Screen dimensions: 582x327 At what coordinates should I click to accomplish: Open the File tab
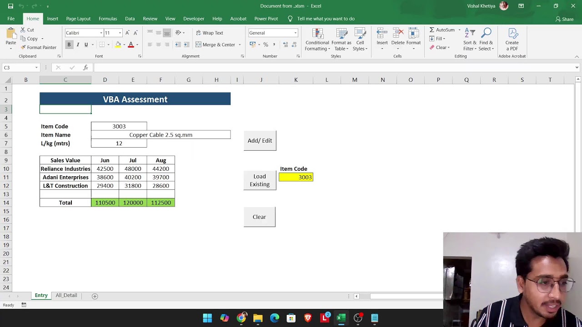[11, 19]
